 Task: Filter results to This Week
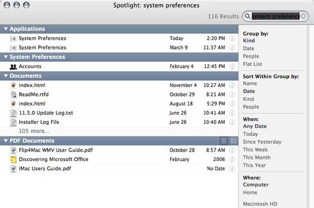click(255, 150)
